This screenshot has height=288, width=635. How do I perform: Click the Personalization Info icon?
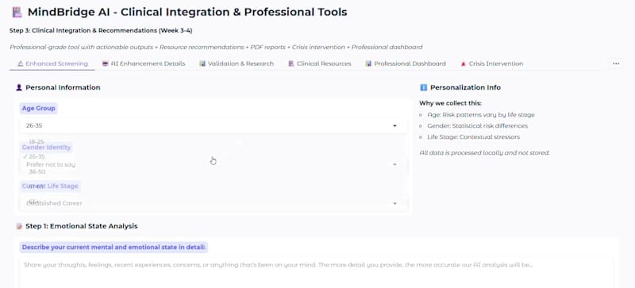click(x=424, y=87)
